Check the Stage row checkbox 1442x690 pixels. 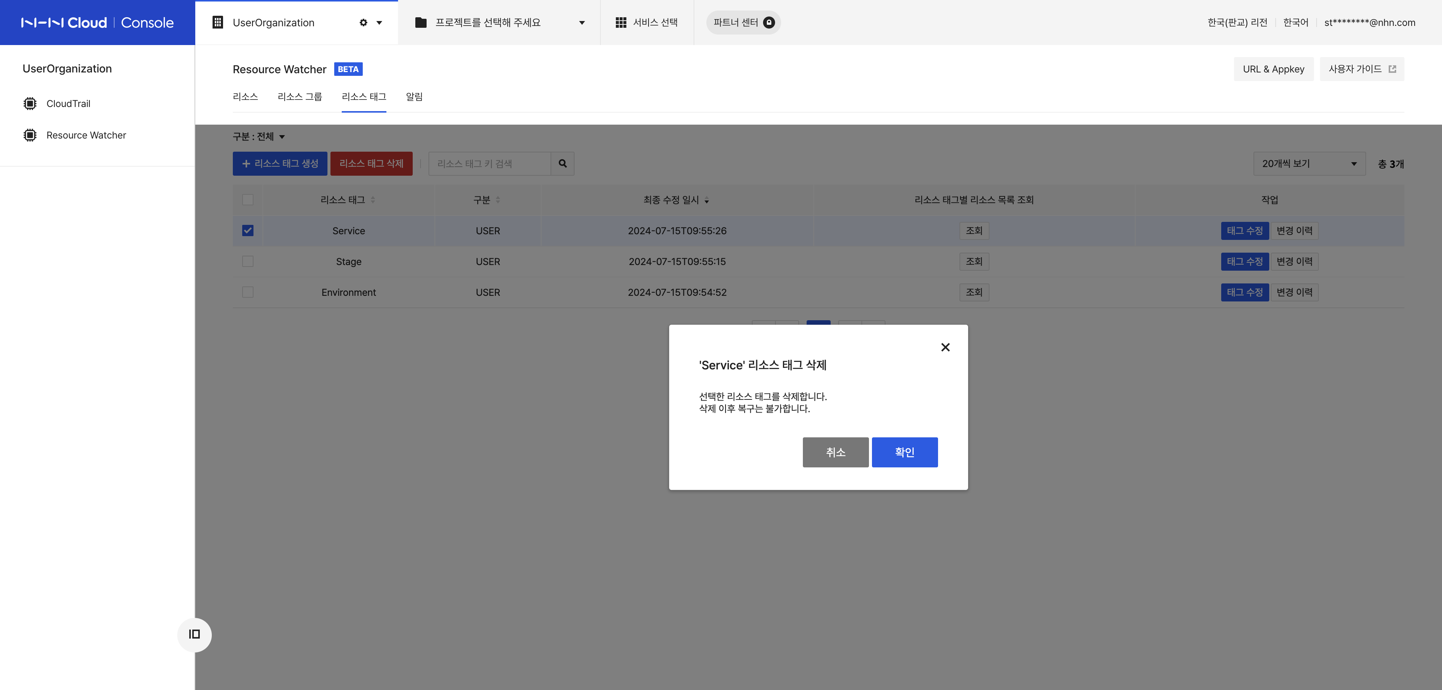tap(247, 261)
